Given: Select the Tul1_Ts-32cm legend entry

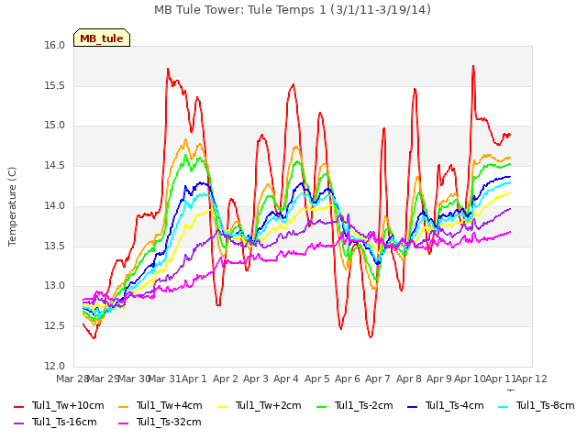Looking at the screenshot, I should 160,422.
